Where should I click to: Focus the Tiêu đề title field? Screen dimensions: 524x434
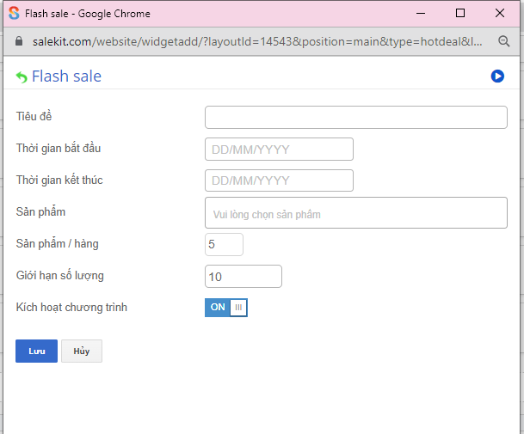355,117
